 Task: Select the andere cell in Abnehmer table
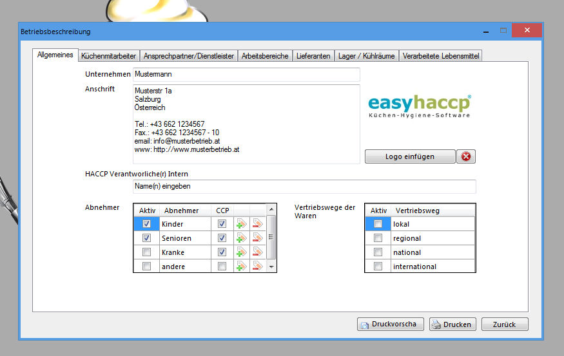[185, 266]
